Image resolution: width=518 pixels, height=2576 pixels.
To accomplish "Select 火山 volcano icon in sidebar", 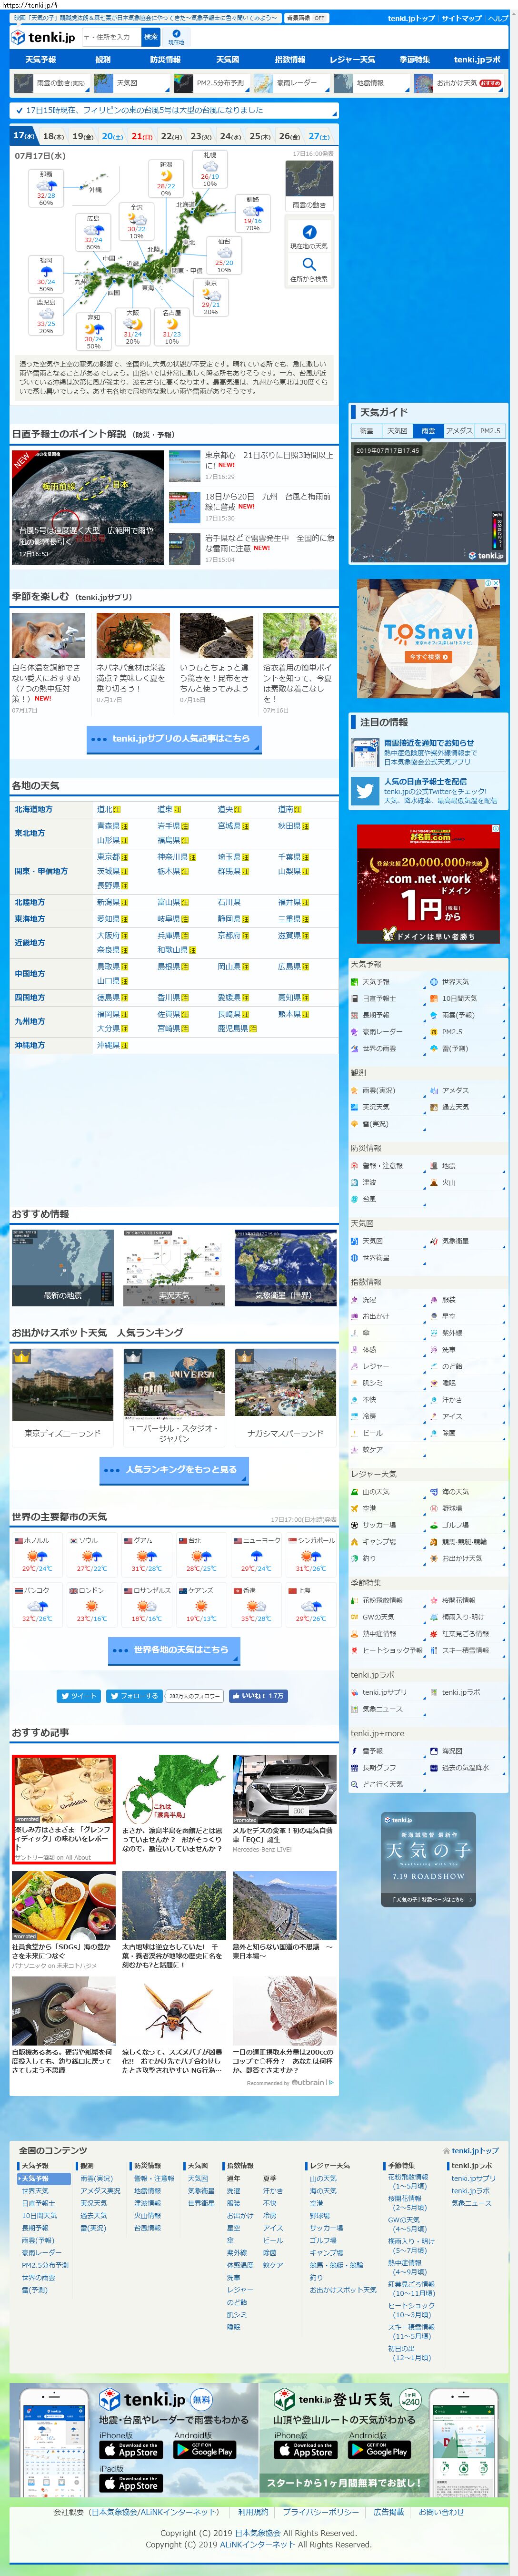I will (434, 1182).
